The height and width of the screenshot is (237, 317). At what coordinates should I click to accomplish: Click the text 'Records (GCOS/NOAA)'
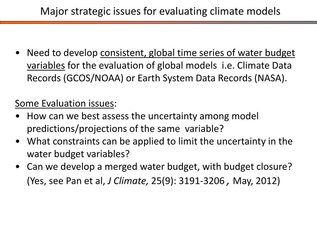tap(75, 78)
